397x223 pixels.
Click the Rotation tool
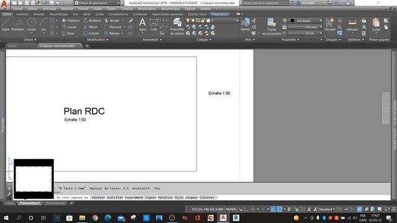click(x=92, y=20)
